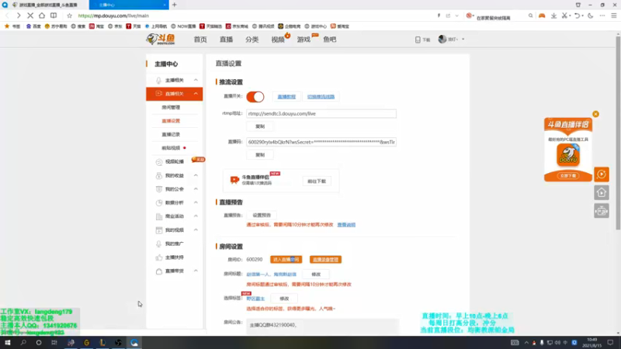Click the robot icon on right floating bar
Image resolution: width=621 pixels, height=349 pixels.
coord(601,211)
